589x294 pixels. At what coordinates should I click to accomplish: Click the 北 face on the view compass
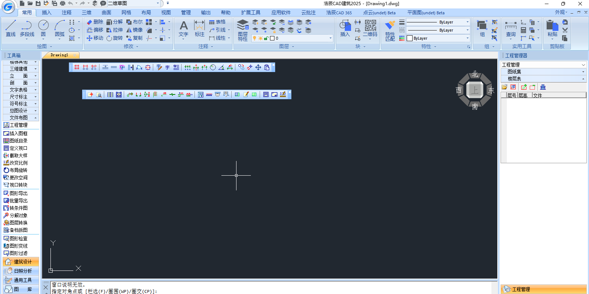point(475,74)
